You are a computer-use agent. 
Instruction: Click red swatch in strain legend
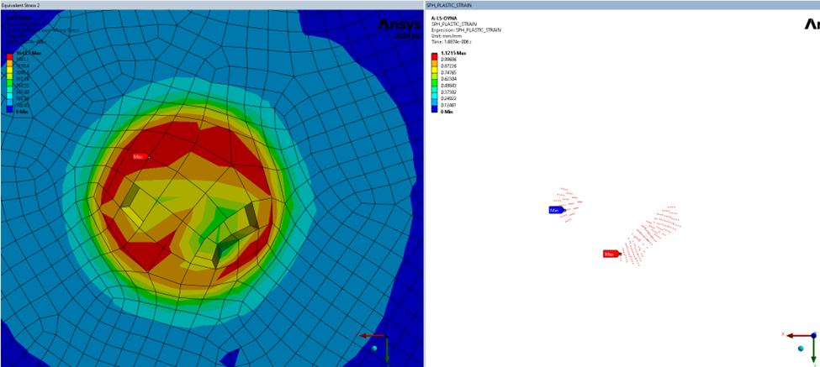tap(434, 55)
